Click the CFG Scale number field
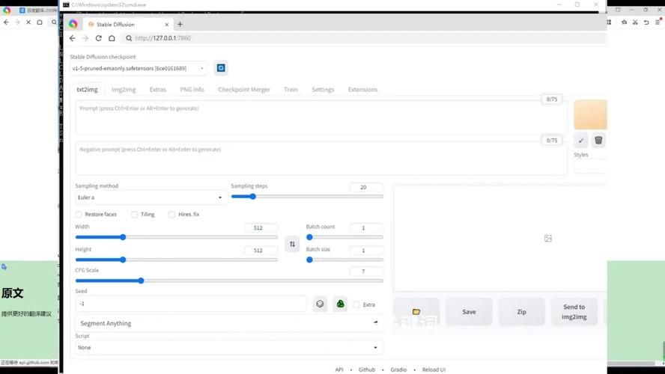The image size is (665, 374). click(x=366, y=272)
